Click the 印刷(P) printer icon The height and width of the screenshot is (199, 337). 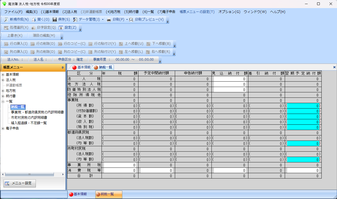coord(109,20)
